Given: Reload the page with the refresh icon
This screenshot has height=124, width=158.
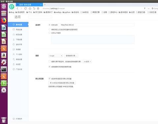Looking at the screenshot, I should (26, 9).
